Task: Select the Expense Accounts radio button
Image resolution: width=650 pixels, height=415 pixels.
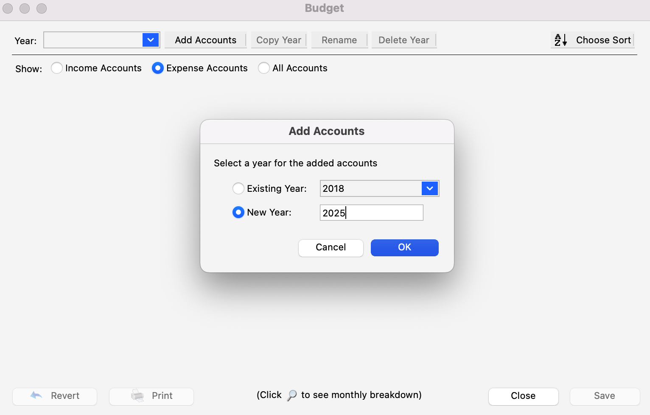Action: (x=158, y=68)
